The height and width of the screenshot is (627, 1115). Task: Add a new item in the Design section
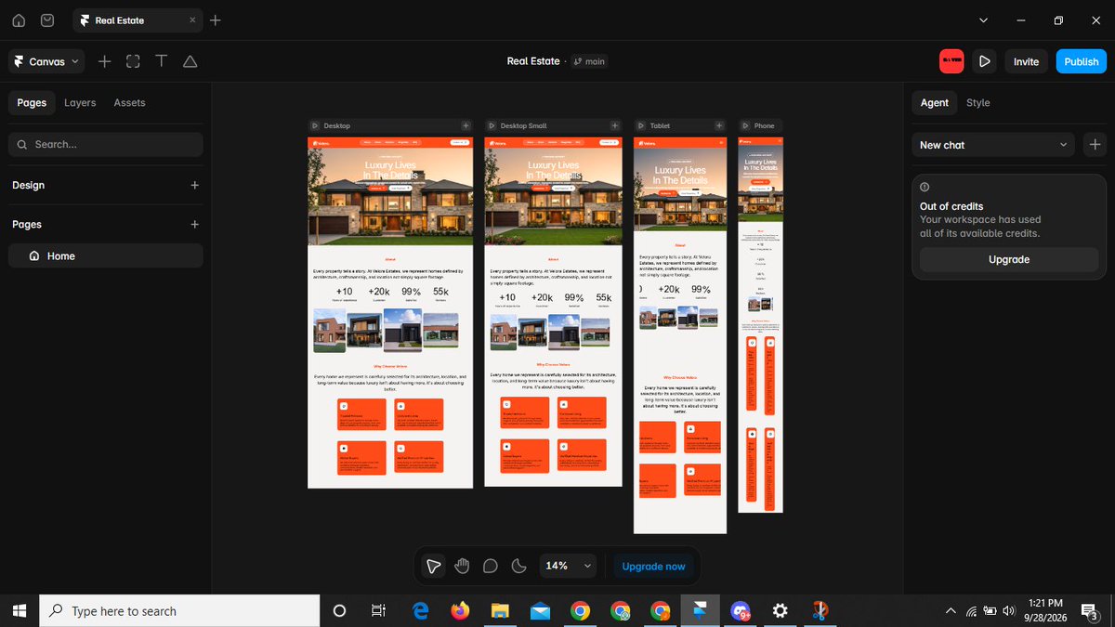(195, 185)
